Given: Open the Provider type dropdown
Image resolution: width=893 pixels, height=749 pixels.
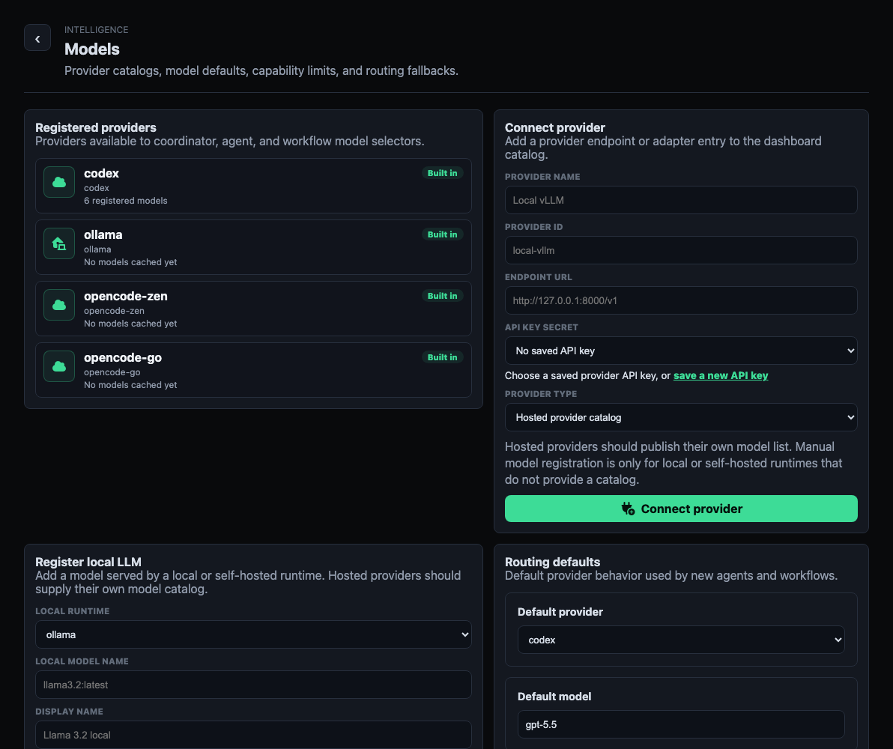Looking at the screenshot, I should pos(681,417).
